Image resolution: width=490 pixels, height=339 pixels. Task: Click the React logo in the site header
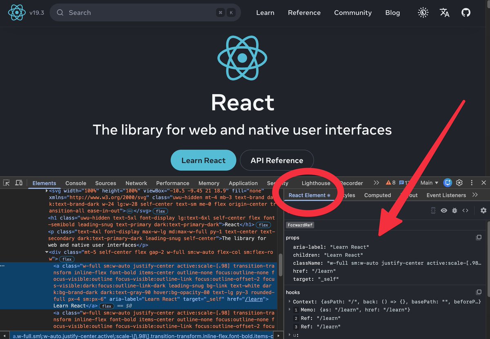(17, 13)
